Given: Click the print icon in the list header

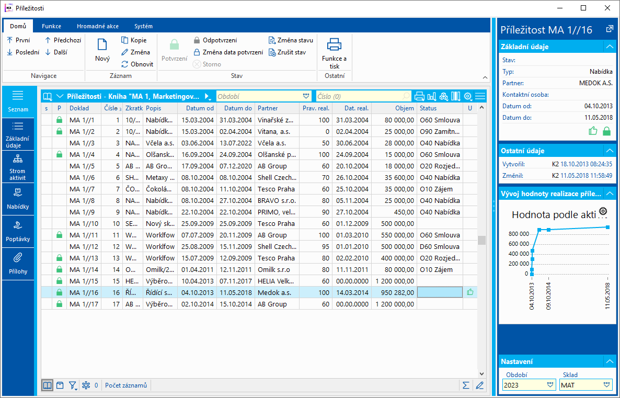Looking at the screenshot, I should [x=419, y=96].
